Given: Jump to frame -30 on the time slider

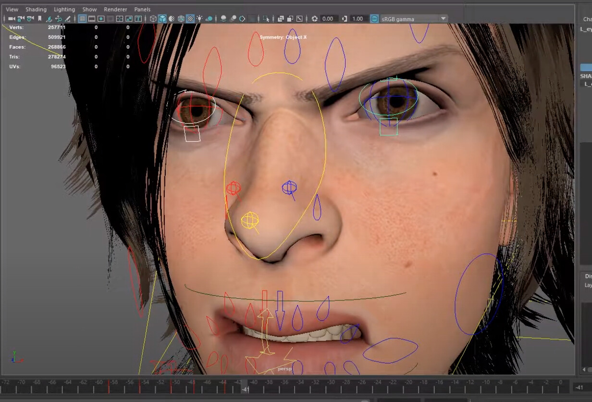Looking at the screenshot, I should click(x=331, y=385).
